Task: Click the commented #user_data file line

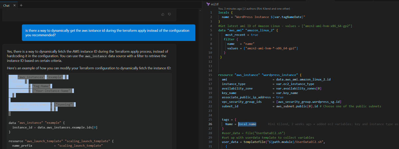Action: pos(253,133)
